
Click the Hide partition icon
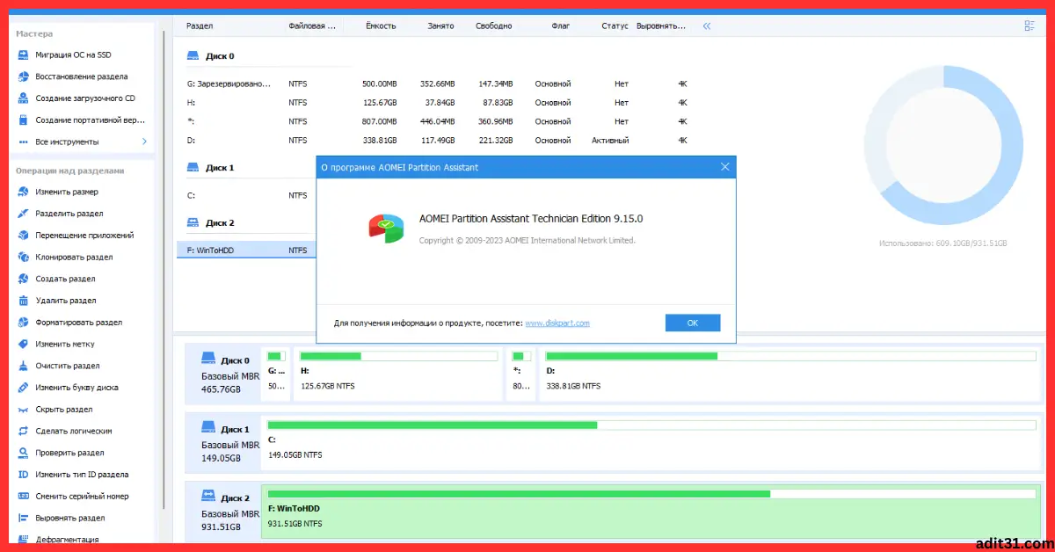pyautogui.click(x=25, y=410)
